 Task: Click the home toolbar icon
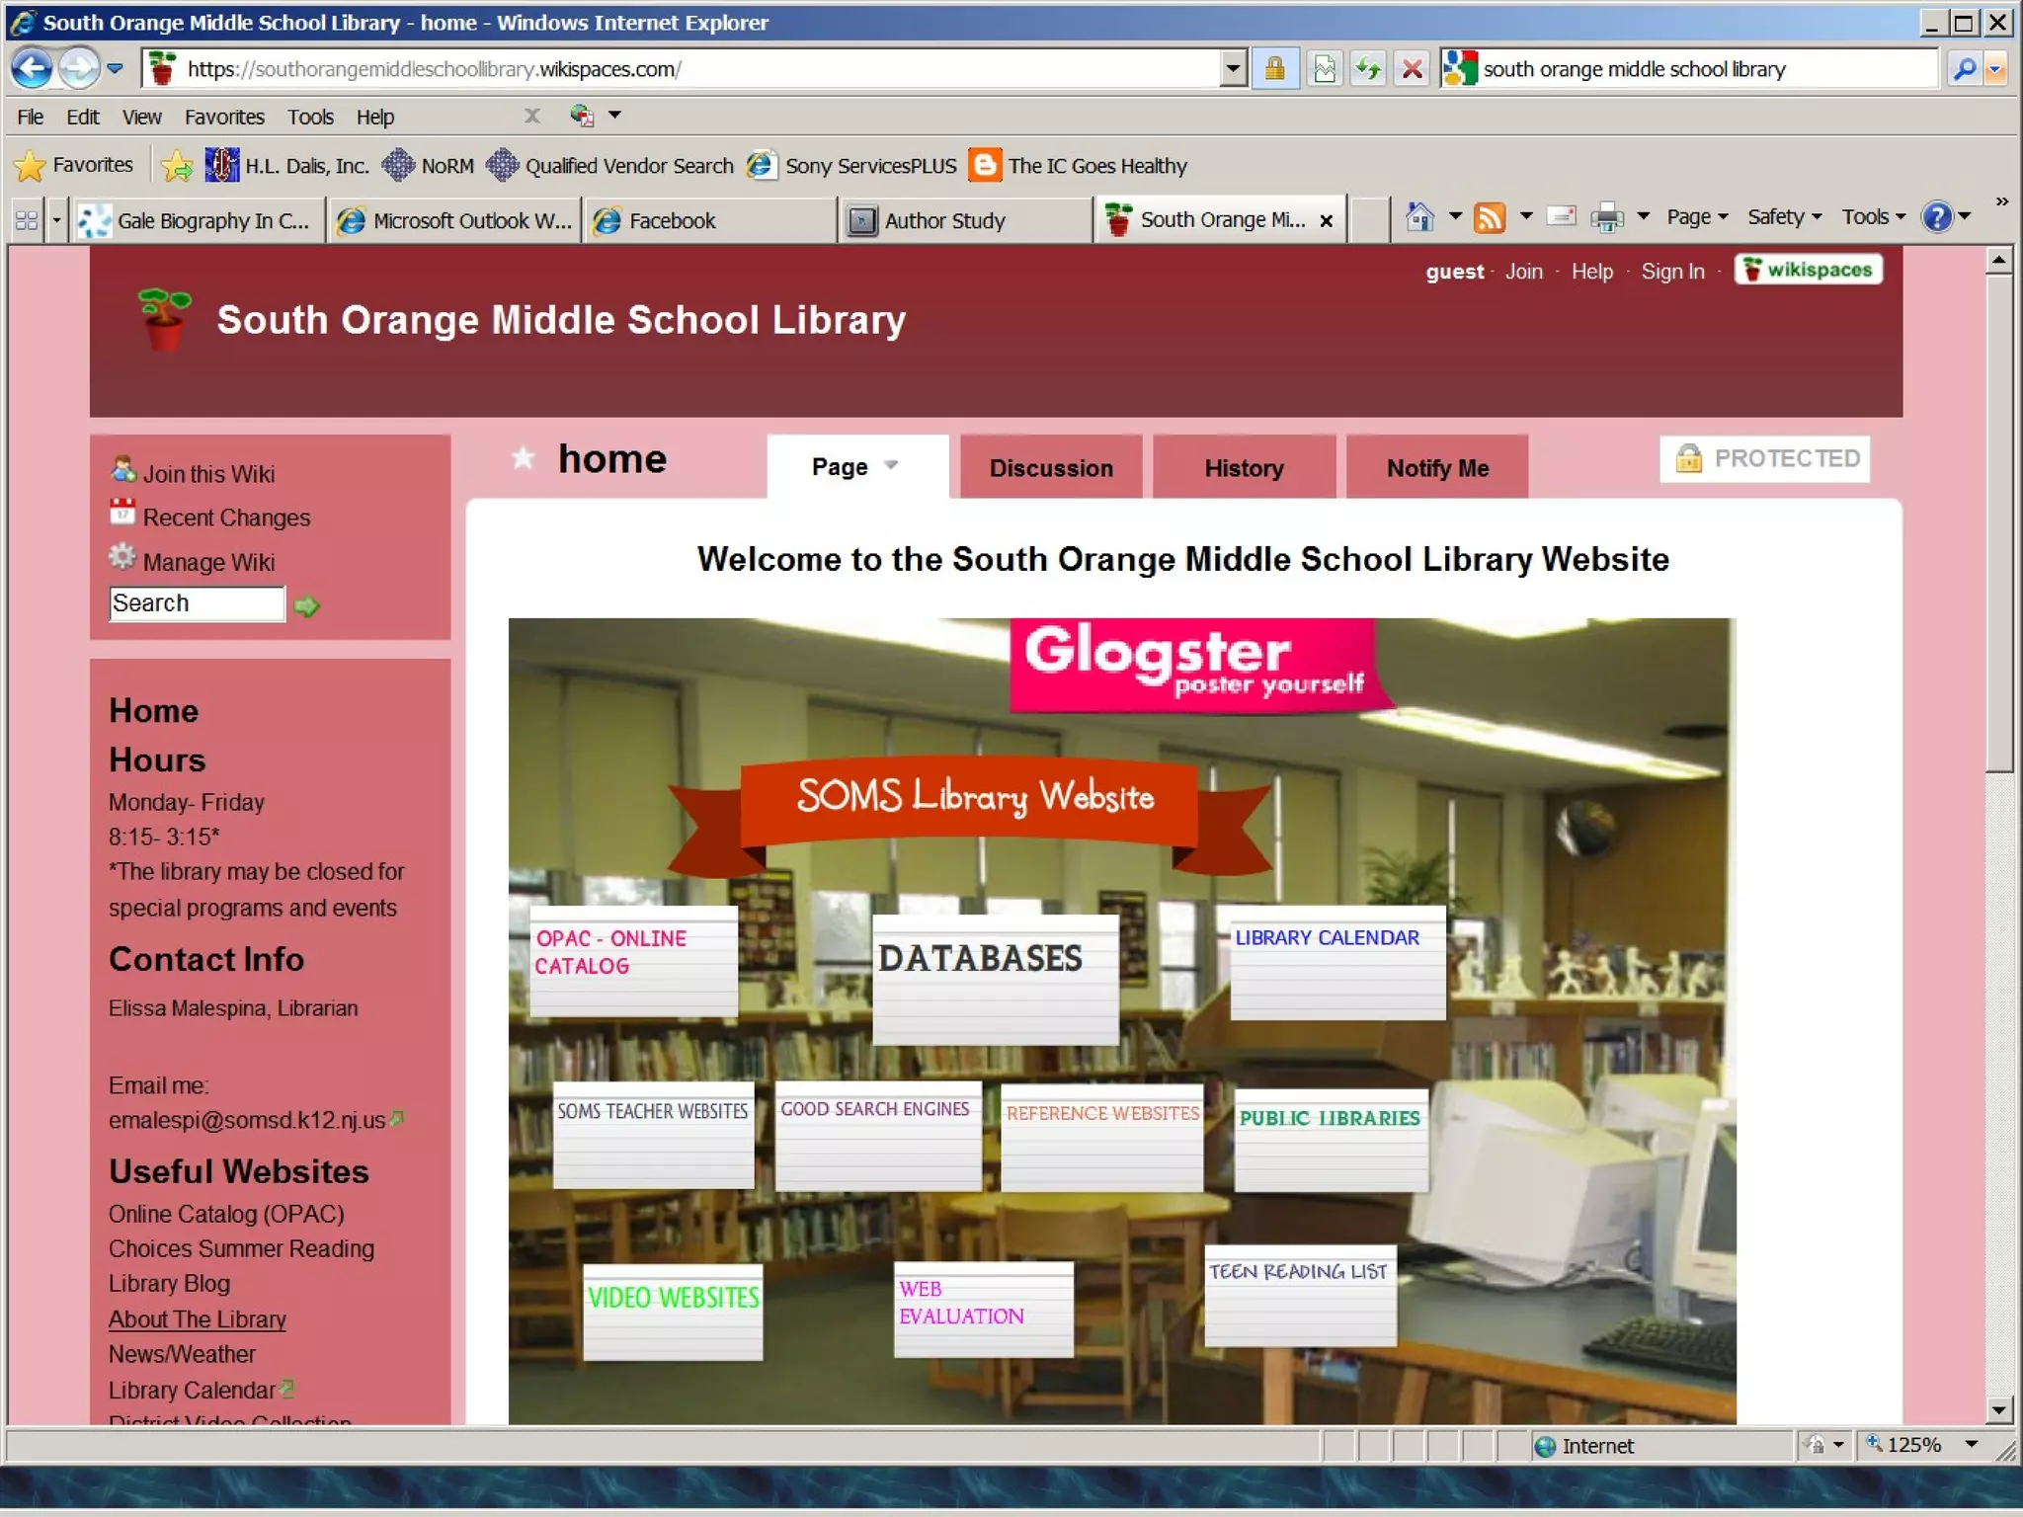[x=1419, y=216]
